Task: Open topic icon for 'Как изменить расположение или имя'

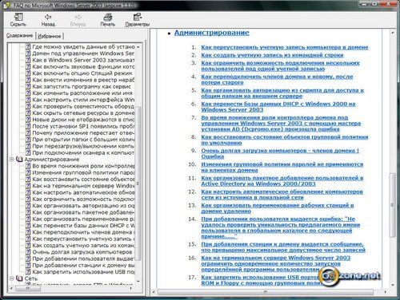Action: click(x=28, y=93)
